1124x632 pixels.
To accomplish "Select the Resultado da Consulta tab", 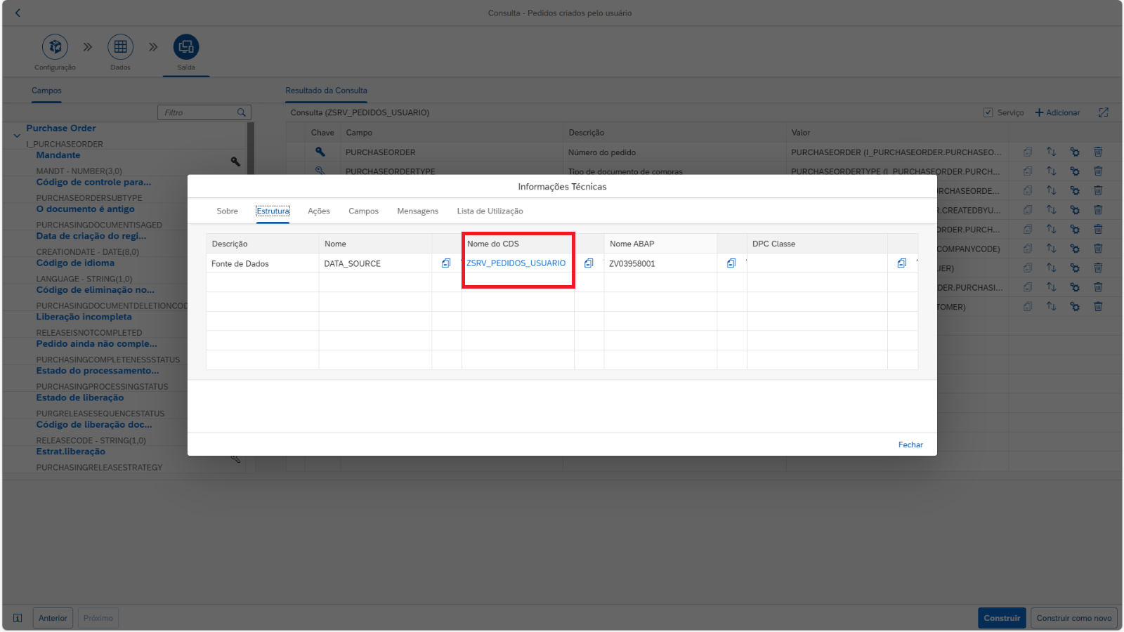I will point(326,91).
